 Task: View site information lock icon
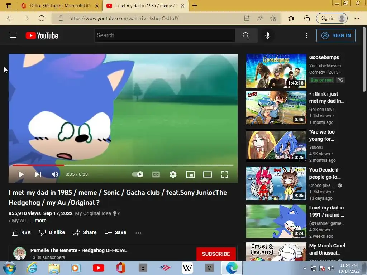(x=61, y=18)
